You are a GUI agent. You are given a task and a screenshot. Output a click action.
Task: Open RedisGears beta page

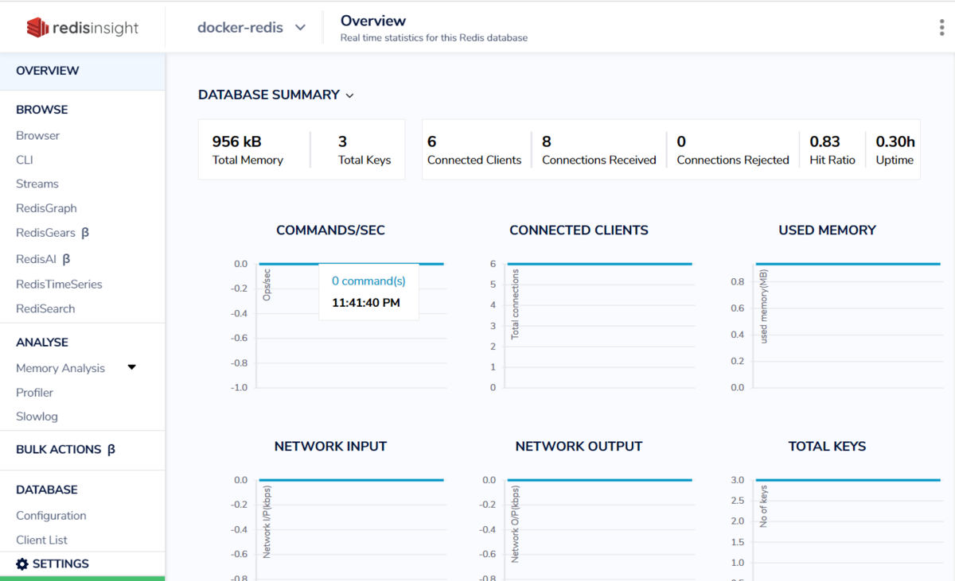tap(53, 233)
